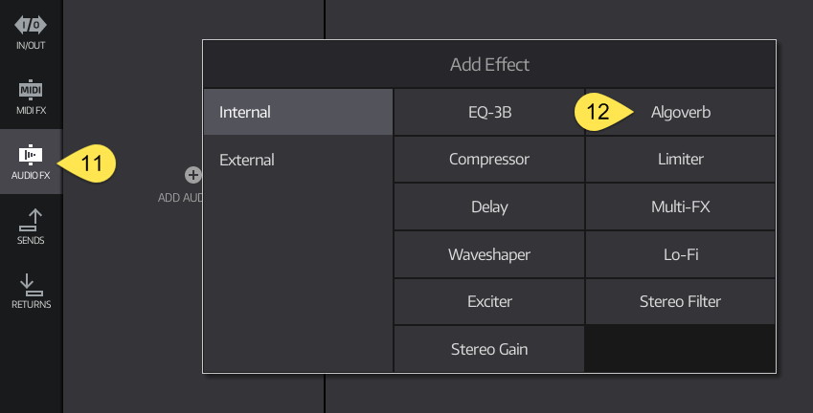The height and width of the screenshot is (413, 813).
Task: Open the IN/OUT routing section
Action: coord(31,32)
